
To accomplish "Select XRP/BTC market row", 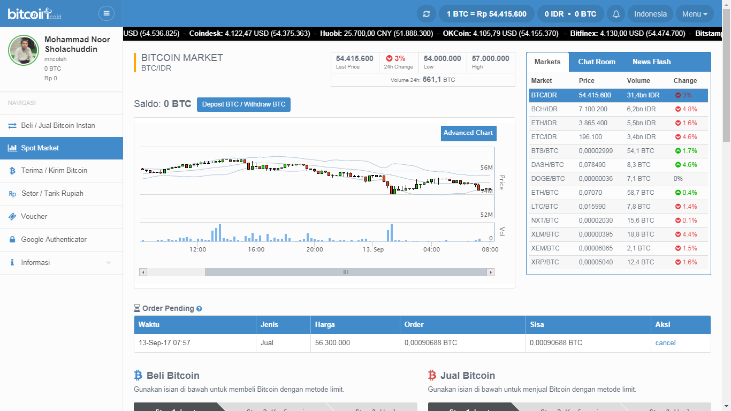I will pyautogui.click(x=619, y=262).
